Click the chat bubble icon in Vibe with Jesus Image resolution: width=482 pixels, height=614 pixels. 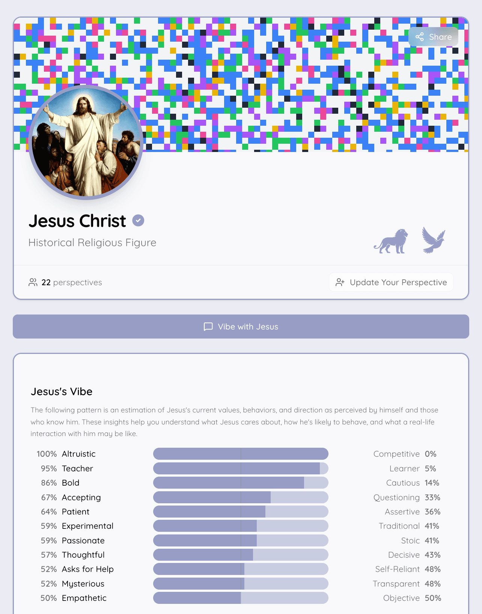point(208,327)
